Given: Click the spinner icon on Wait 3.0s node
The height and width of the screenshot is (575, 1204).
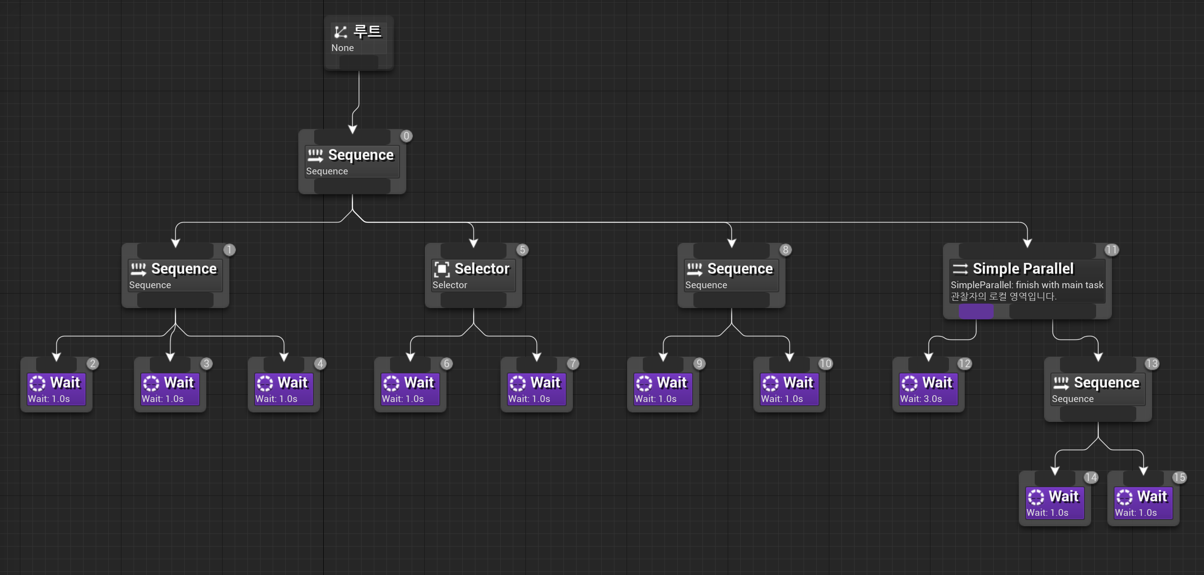Looking at the screenshot, I should pos(909,383).
